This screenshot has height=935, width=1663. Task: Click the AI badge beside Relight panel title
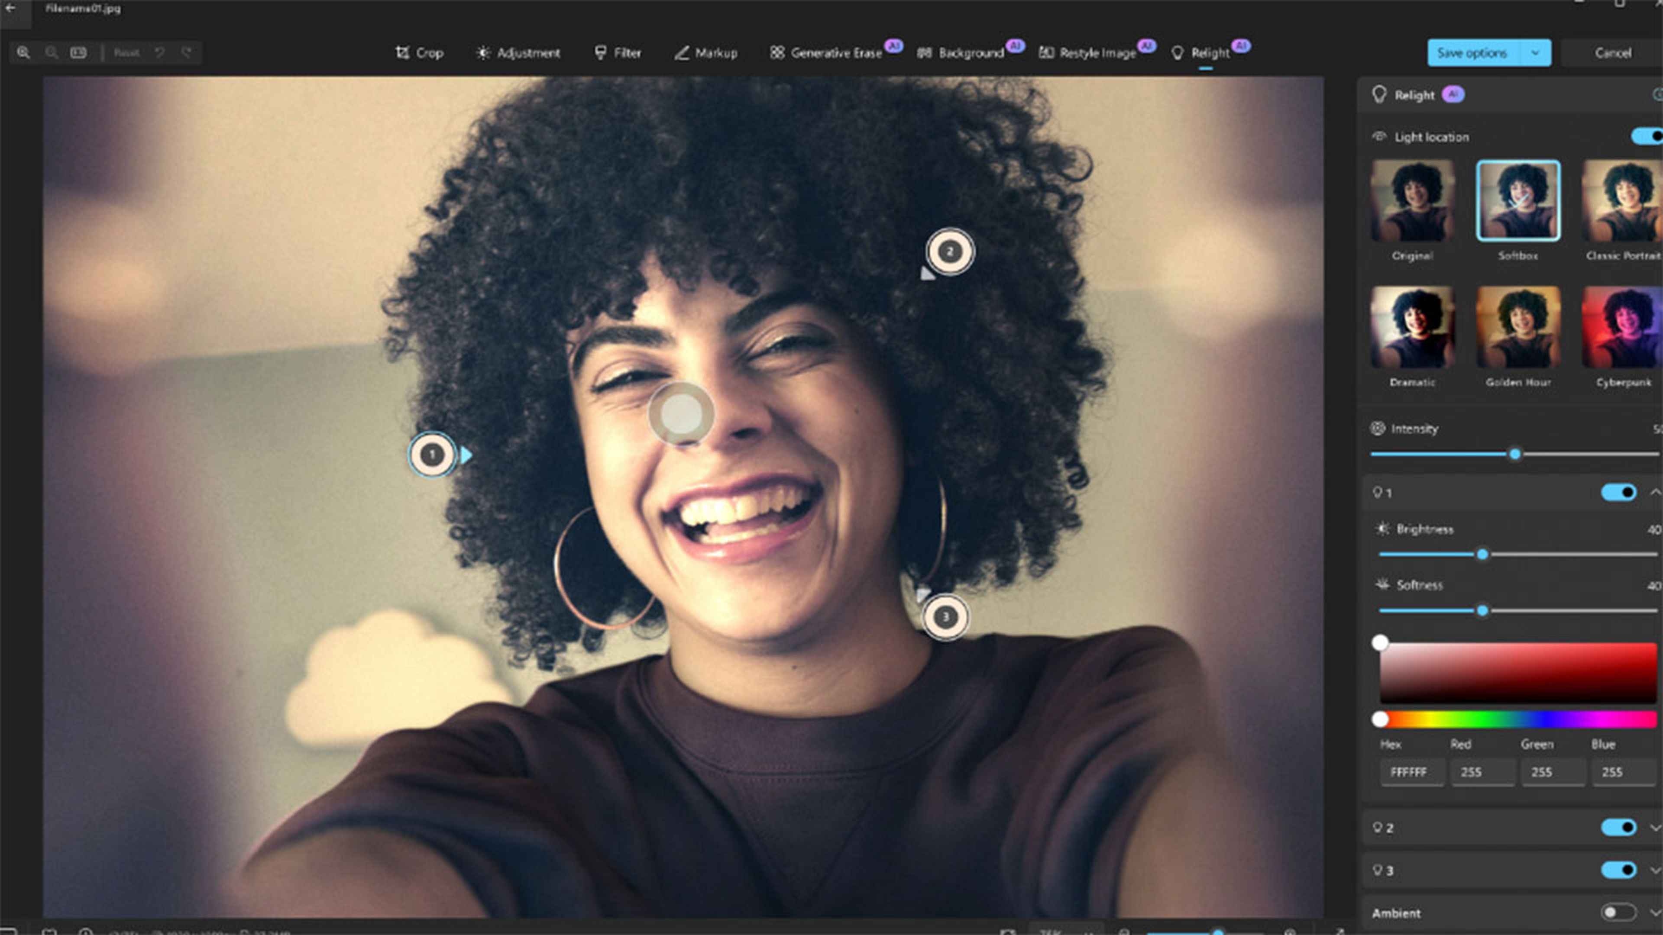1453,95
